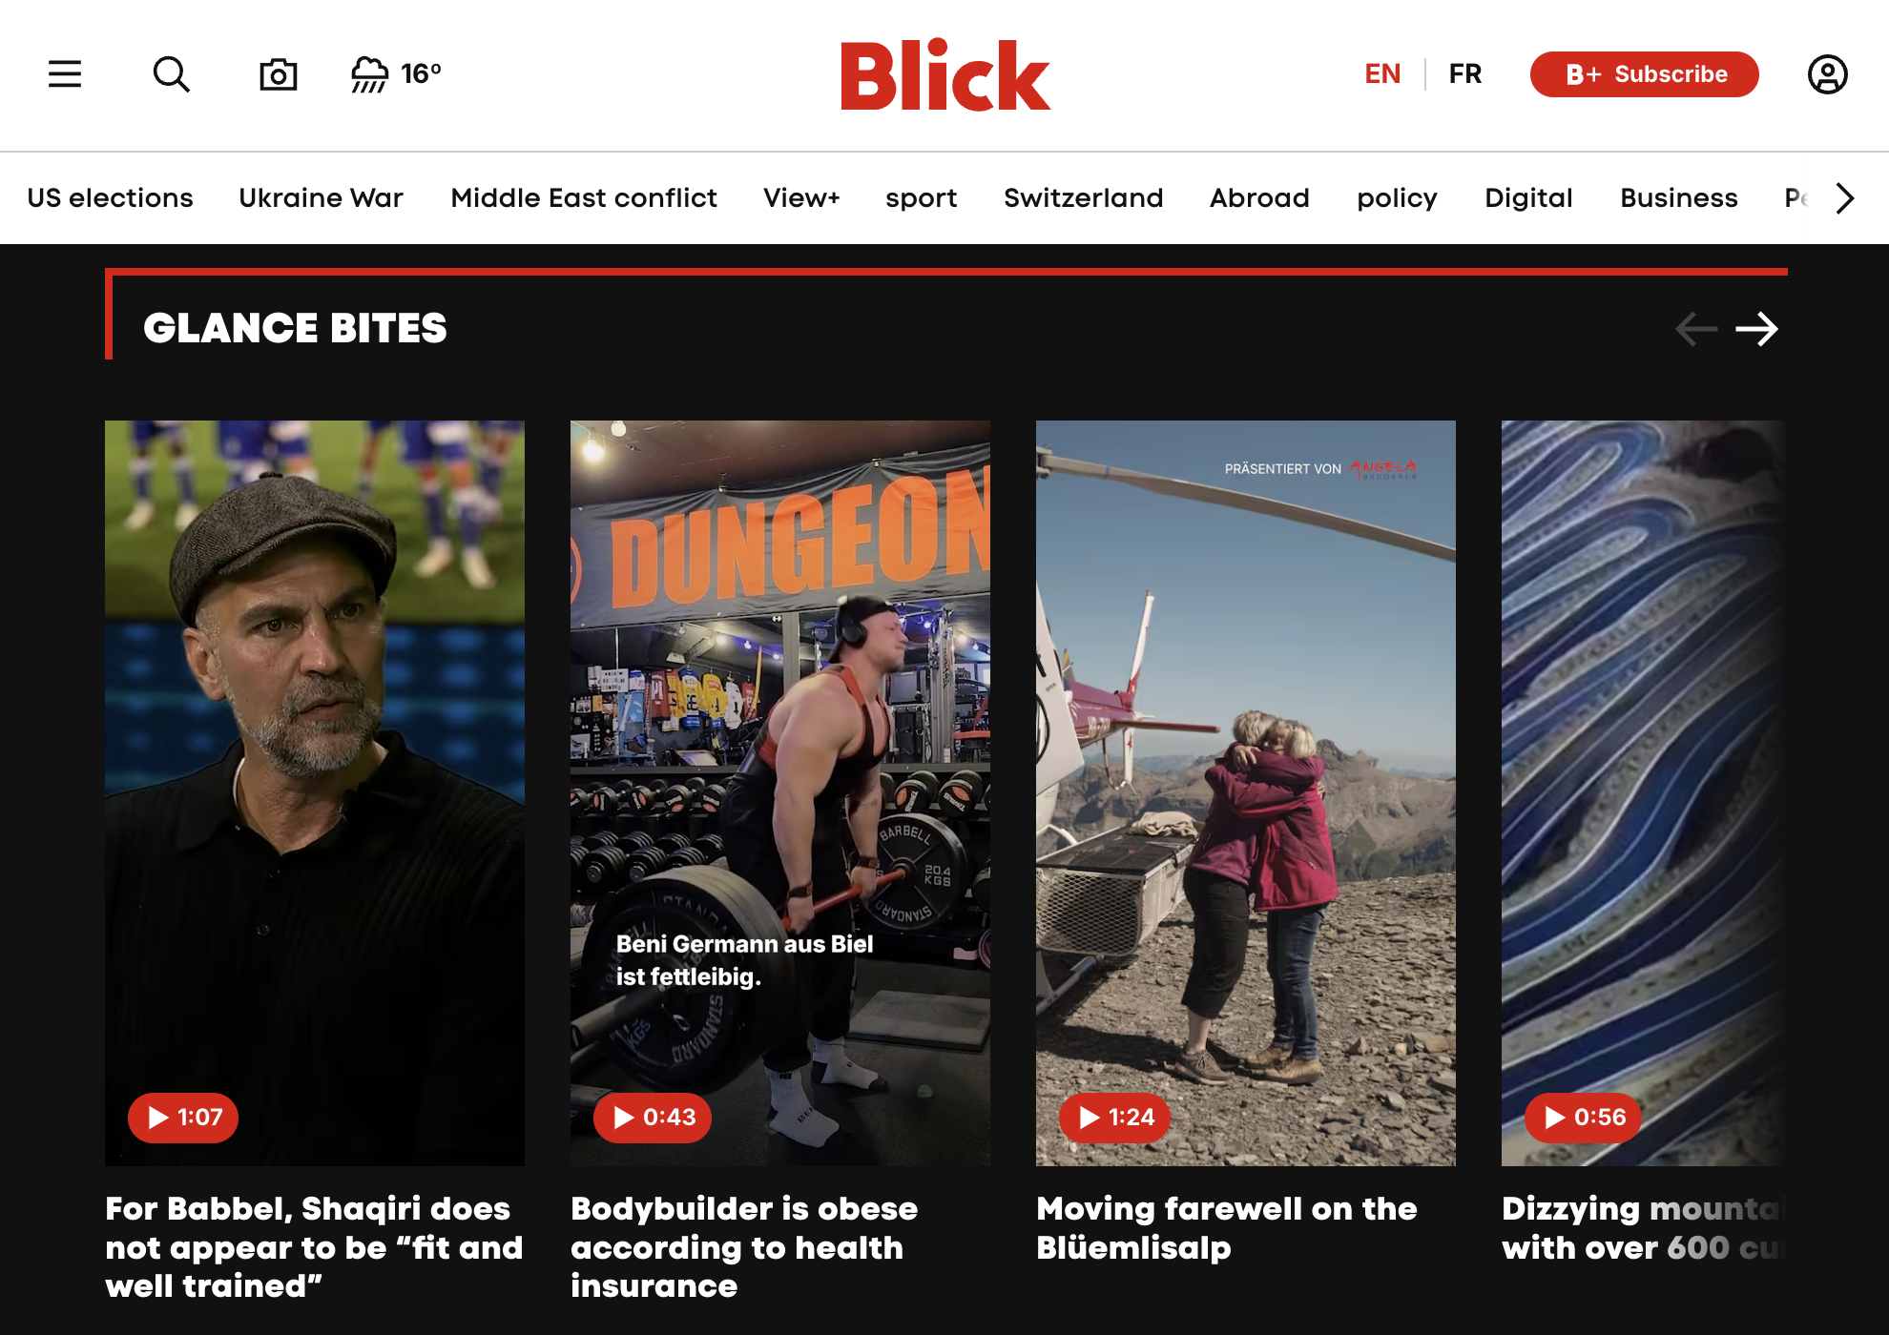Click the B+ Subscribe button
Image resolution: width=1889 pixels, height=1335 pixels.
tap(1645, 74)
